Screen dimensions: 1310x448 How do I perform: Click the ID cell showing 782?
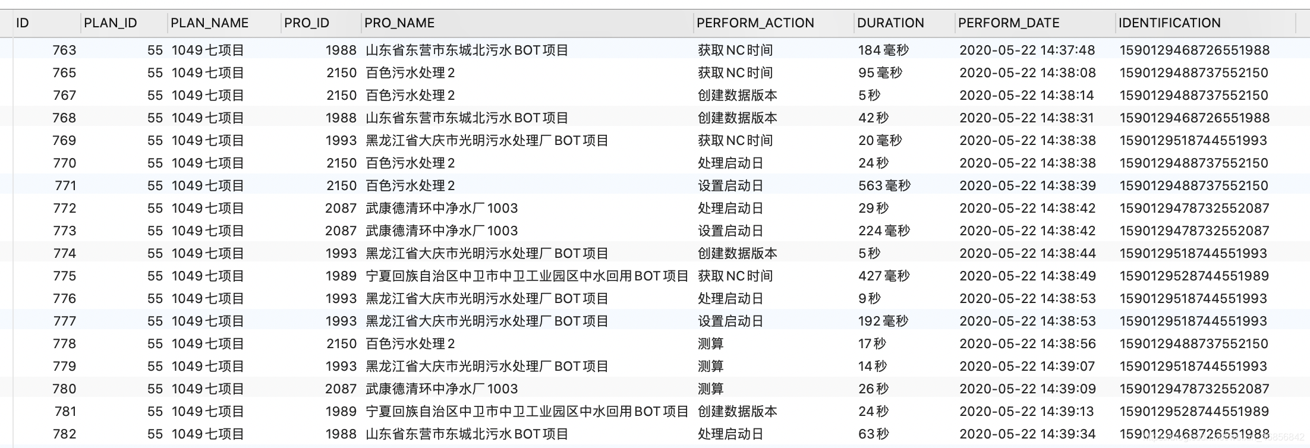[64, 434]
